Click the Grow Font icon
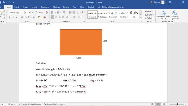The image size is (188, 106). click(33, 12)
